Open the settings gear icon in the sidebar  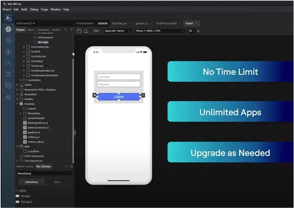coord(8,40)
